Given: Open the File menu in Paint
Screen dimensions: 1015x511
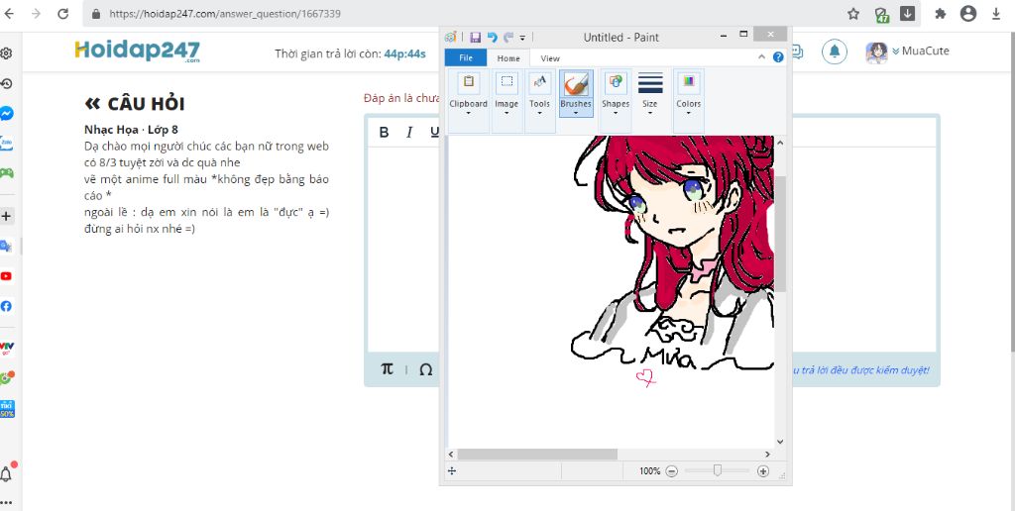Looking at the screenshot, I should pyautogui.click(x=466, y=58).
